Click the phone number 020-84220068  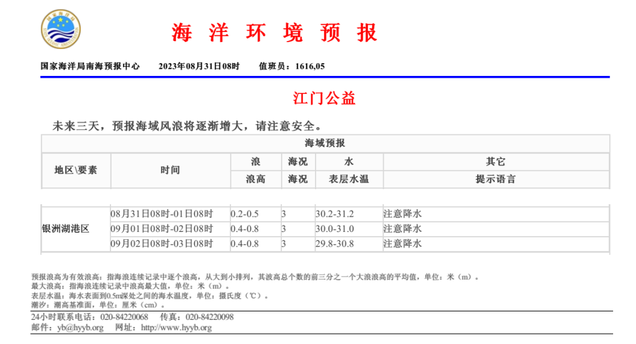point(124,317)
